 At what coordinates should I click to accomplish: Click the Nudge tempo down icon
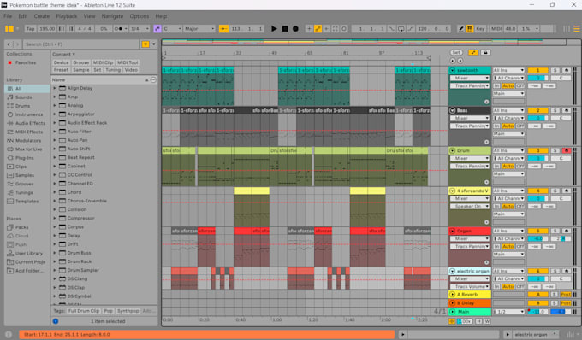(x=62, y=28)
